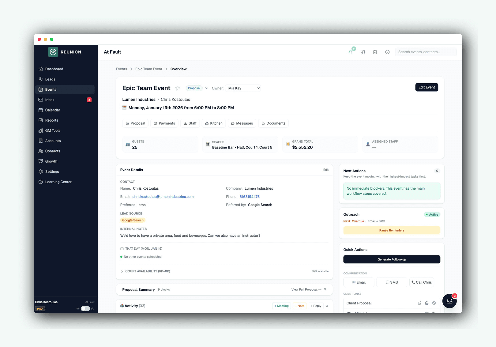This screenshot has width=496, height=347.
Task: Open the Messages tab
Action: [x=242, y=123]
